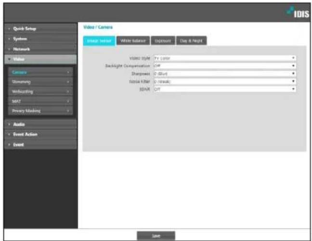Expand the Audio menu section
The width and height of the screenshot is (312, 241).
tap(40, 124)
